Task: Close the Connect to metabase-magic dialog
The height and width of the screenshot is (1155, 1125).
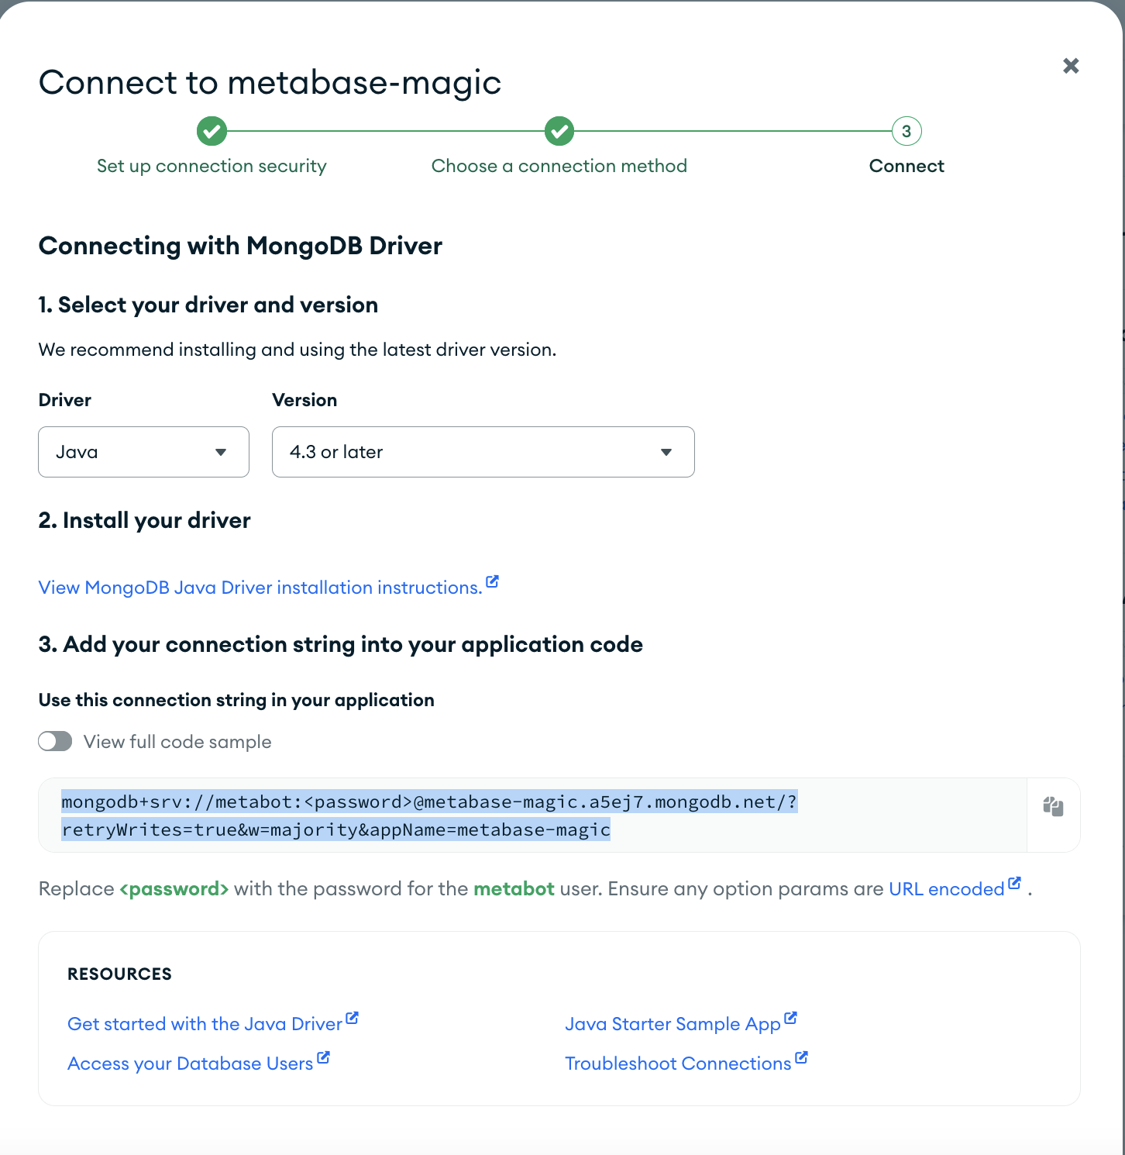Action: tap(1071, 65)
